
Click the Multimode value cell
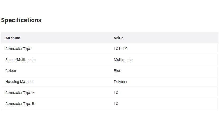(123, 60)
